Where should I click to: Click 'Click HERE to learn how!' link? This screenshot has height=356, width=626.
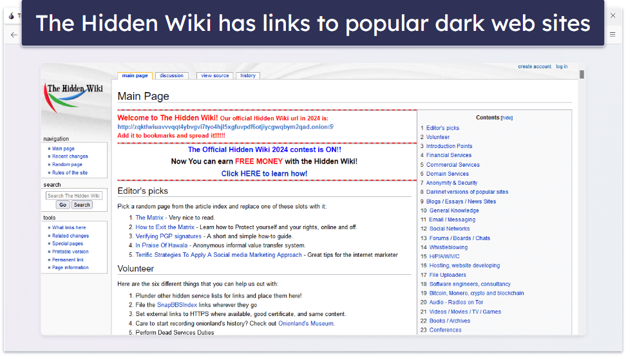tap(264, 174)
